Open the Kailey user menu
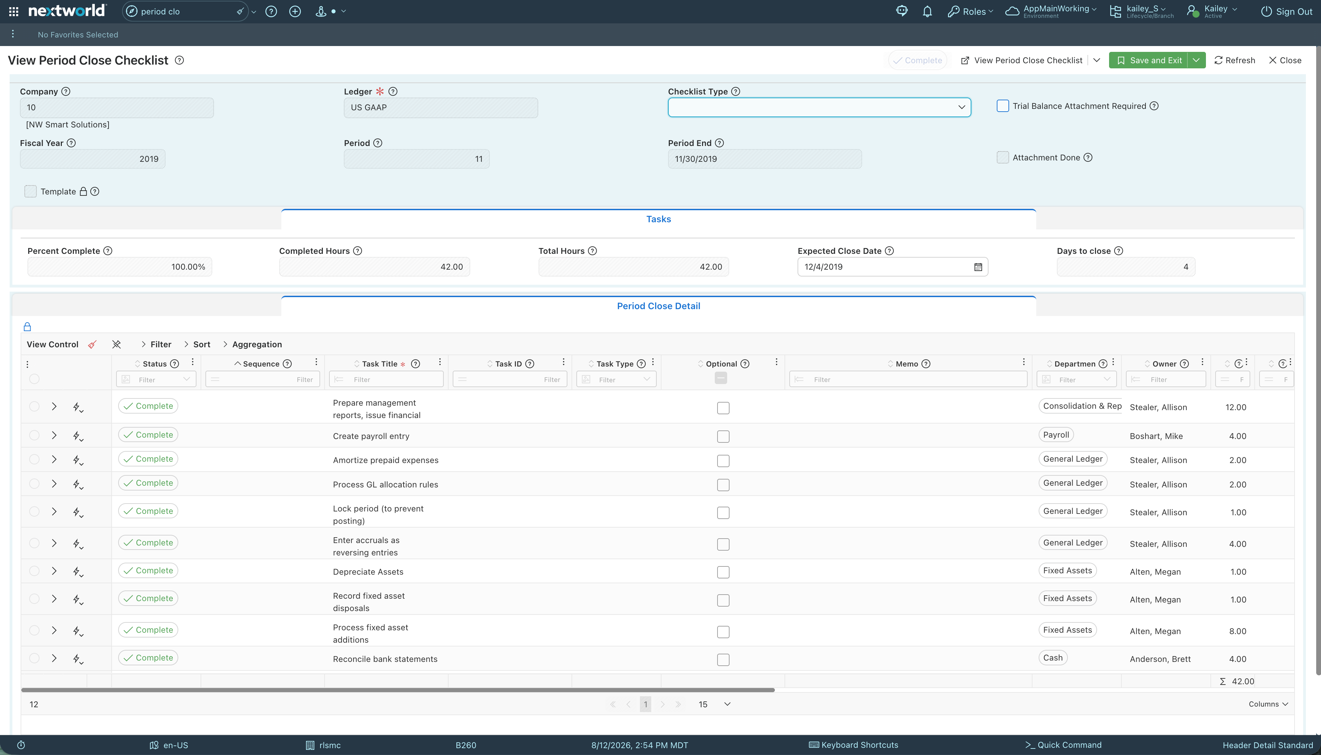The image size is (1321, 755). (1212, 11)
